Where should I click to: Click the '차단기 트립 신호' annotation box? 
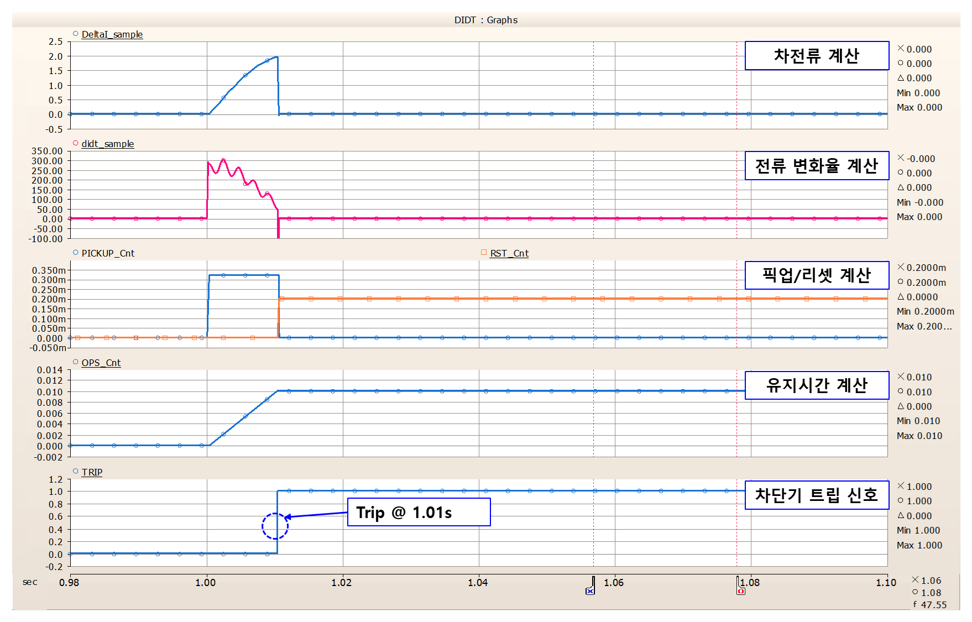tap(817, 495)
